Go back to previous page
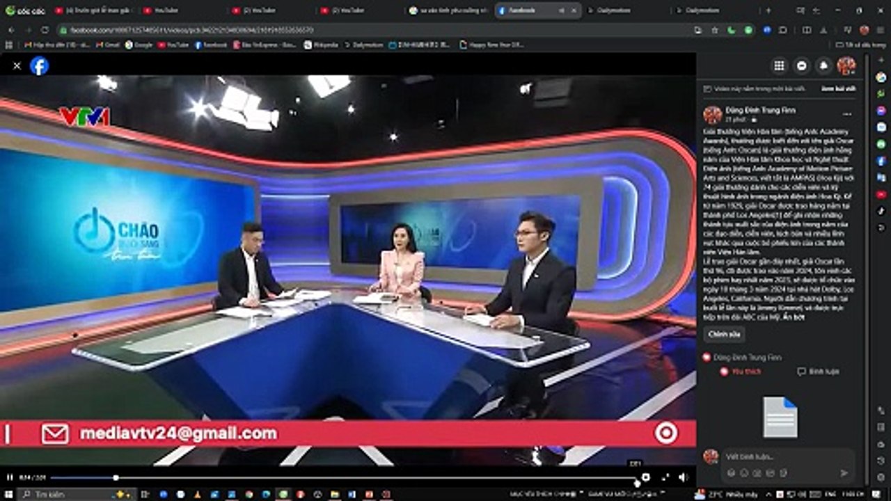891x501 pixels. coord(11,30)
